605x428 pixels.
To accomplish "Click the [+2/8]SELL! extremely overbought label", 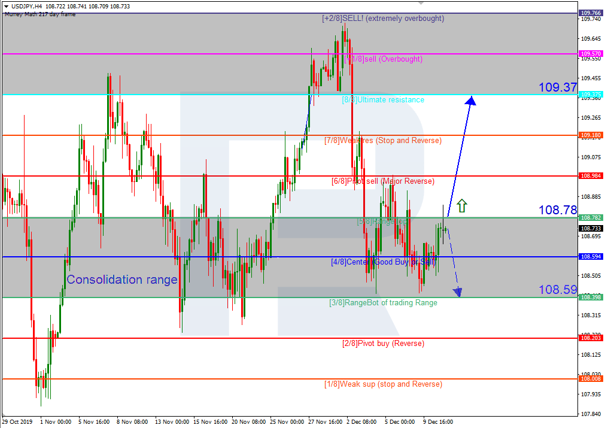I will (382, 19).
